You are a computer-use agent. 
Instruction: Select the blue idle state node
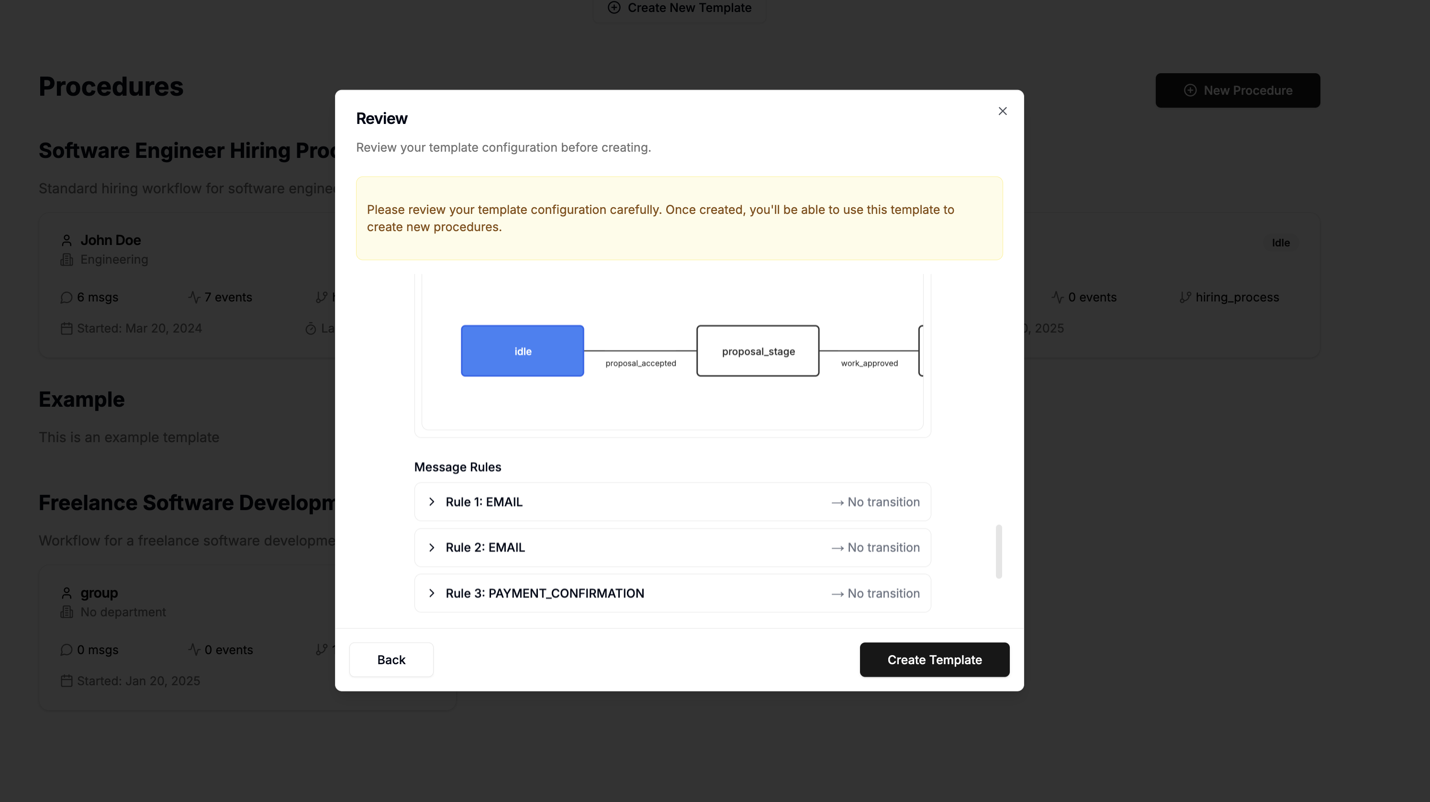(x=522, y=351)
